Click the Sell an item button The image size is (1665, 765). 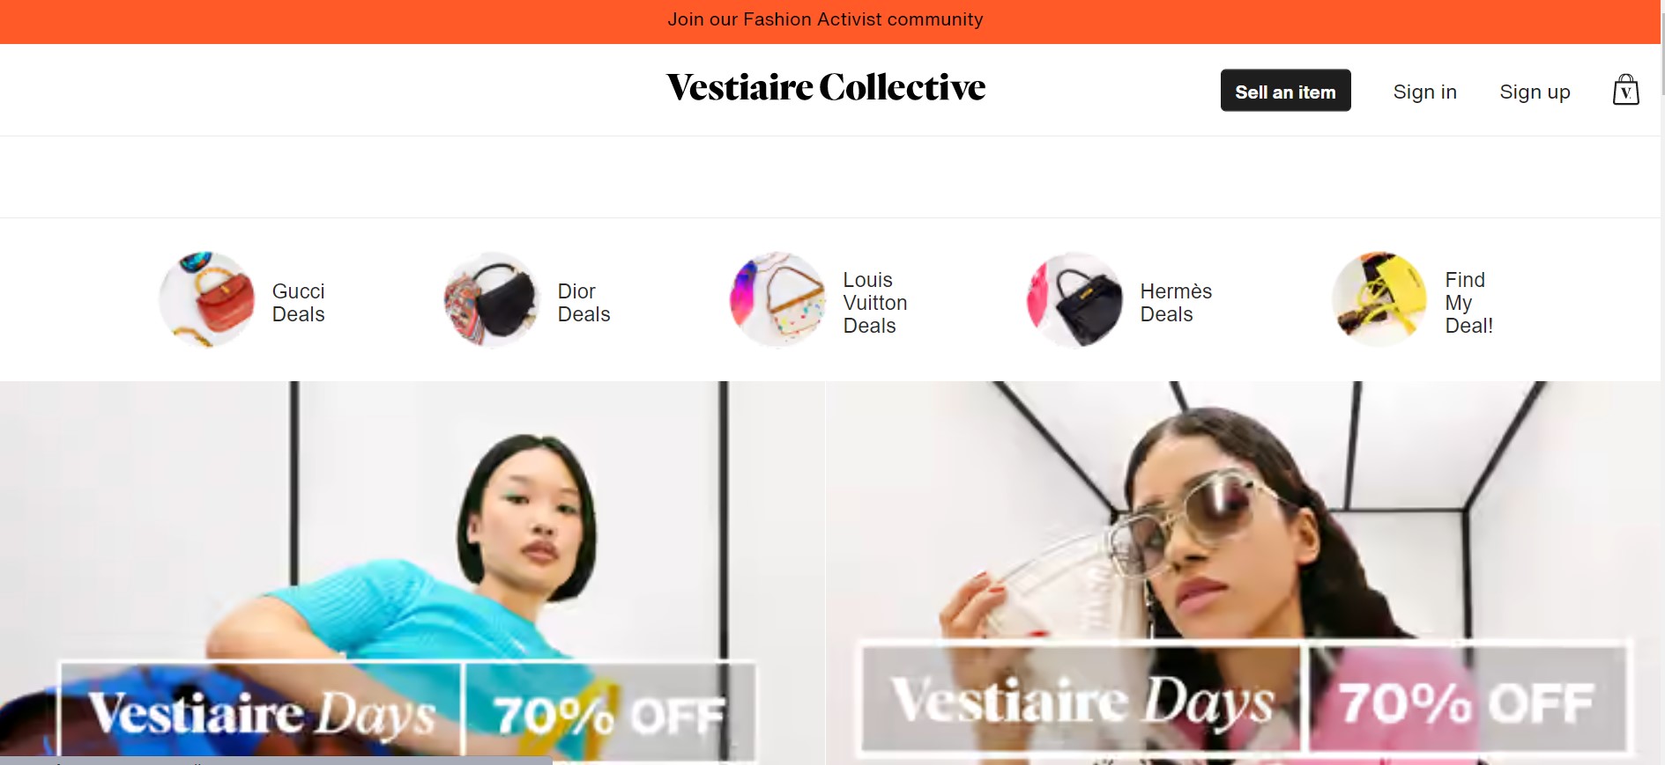coord(1285,91)
